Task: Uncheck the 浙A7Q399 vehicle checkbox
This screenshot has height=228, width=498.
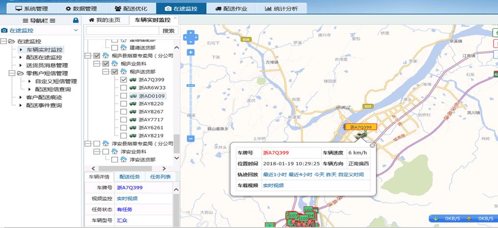Action: click(124, 80)
